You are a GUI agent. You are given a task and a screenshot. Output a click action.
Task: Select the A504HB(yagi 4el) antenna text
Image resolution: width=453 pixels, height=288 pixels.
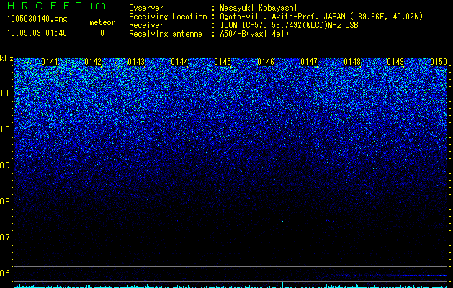(x=254, y=34)
